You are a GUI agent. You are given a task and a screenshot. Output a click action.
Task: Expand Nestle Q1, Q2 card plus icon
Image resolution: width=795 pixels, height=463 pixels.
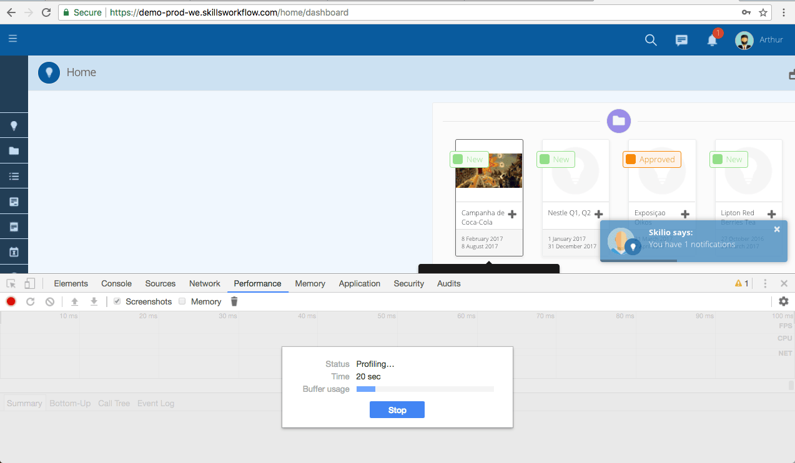tap(598, 214)
